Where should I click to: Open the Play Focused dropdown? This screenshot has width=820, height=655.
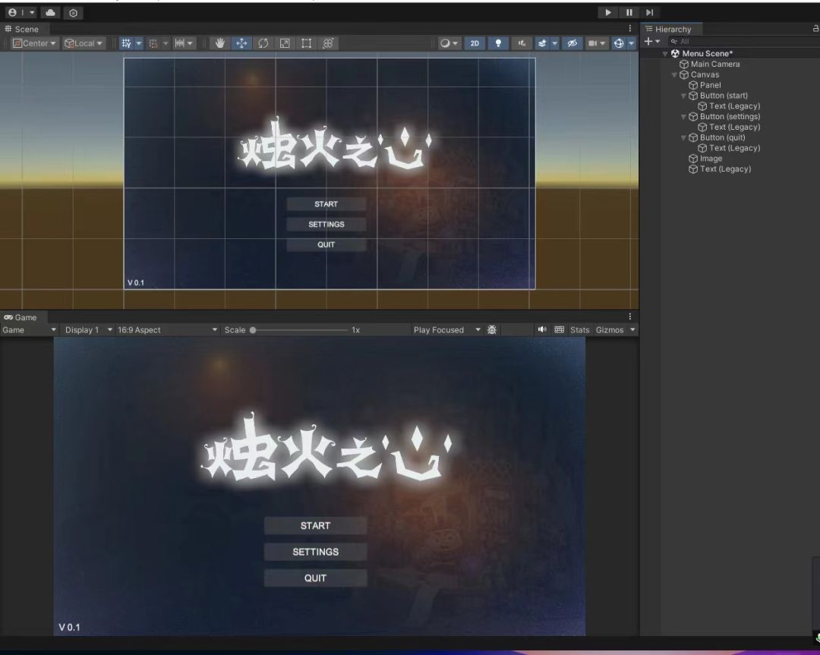446,330
